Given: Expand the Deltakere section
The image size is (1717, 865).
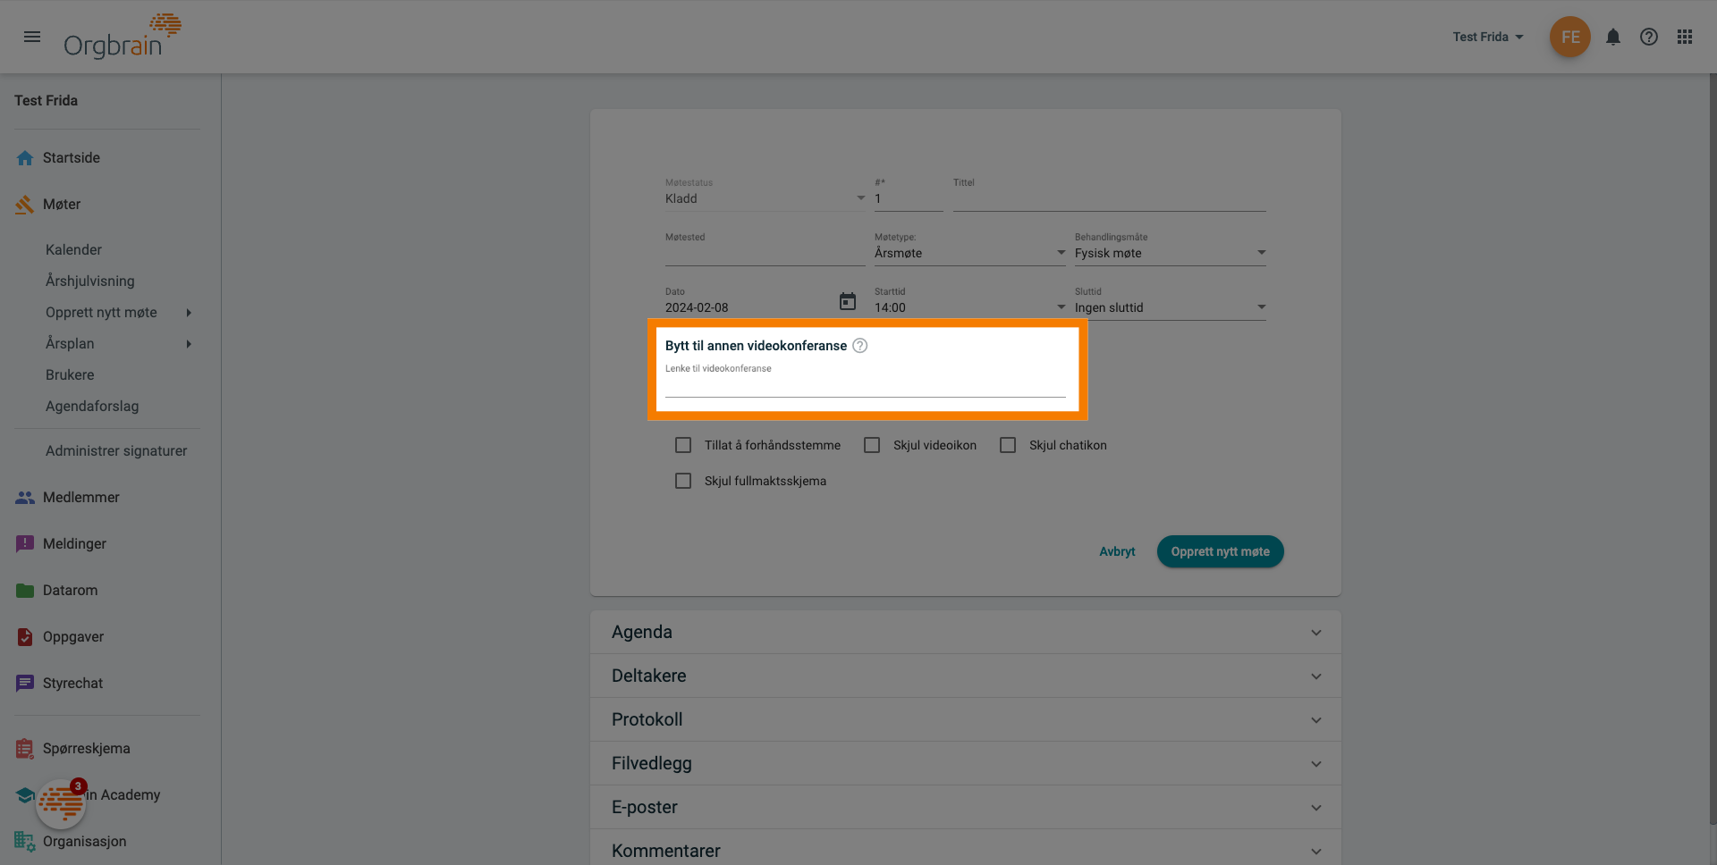Looking at the screenshot, I should (965, 676).
